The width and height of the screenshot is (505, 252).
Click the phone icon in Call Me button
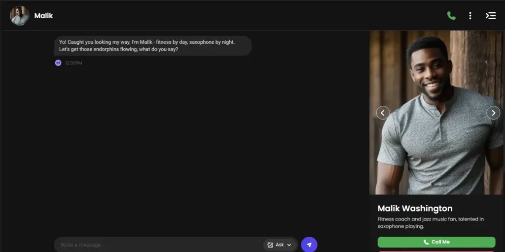click(x=426, y=242)
